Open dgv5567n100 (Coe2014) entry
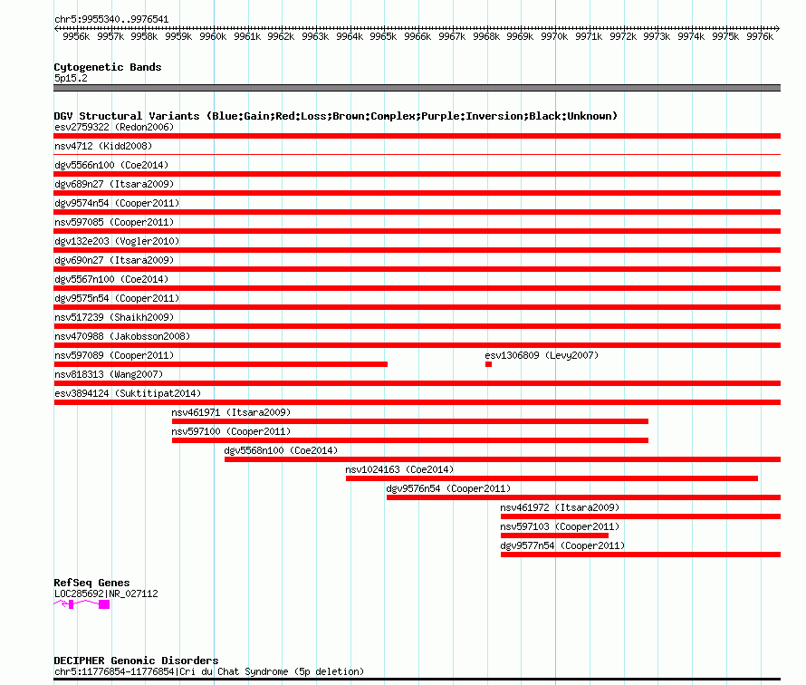Image resolution: width=806 pixels, height=685 pixels. tap(111, 279)
